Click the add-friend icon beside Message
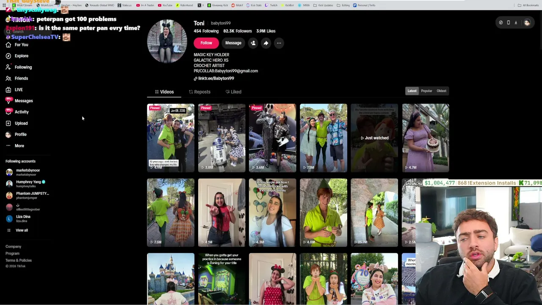Viewport: 542px width, 305px height. (253, 43)
